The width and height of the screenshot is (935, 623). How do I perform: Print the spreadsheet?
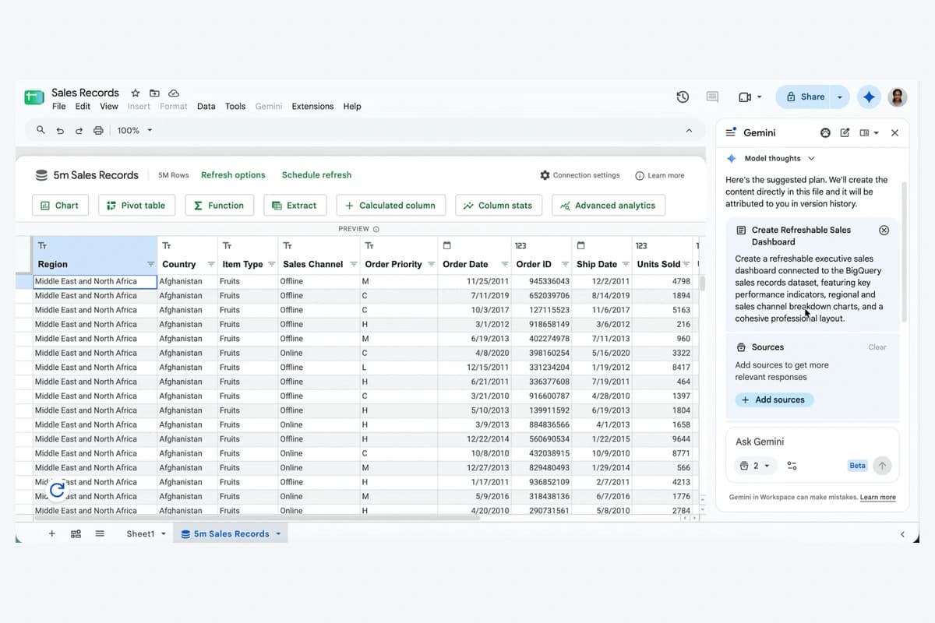coord(98,131)
